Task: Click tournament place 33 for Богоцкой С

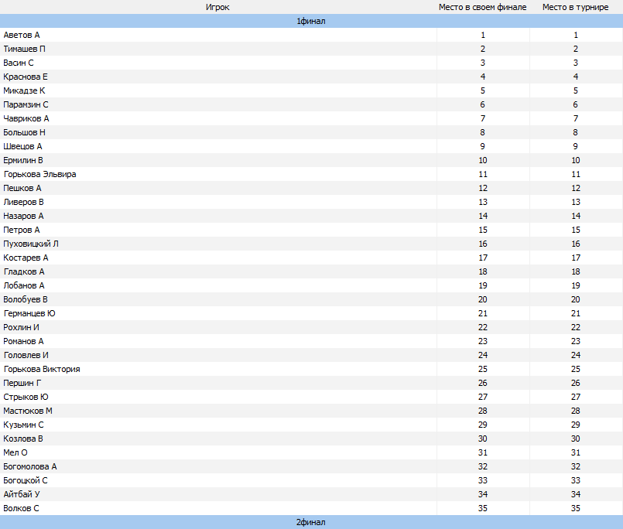Action: pos(576,480)
